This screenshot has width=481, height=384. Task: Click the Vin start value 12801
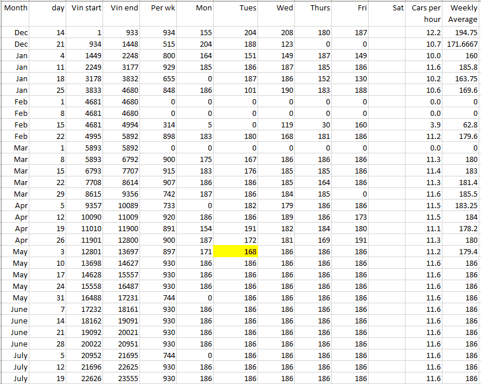point(86,252)
